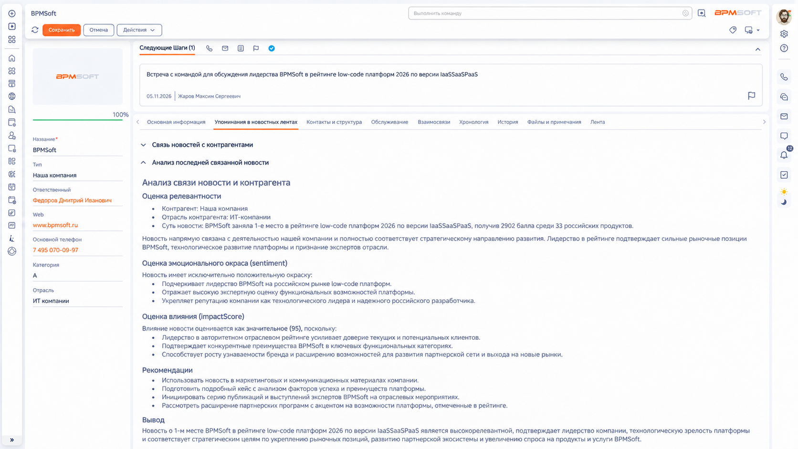Viewport: 798px width, 449px height.
Task: Open the global search icon next to command field
Action: coord(702,13)
